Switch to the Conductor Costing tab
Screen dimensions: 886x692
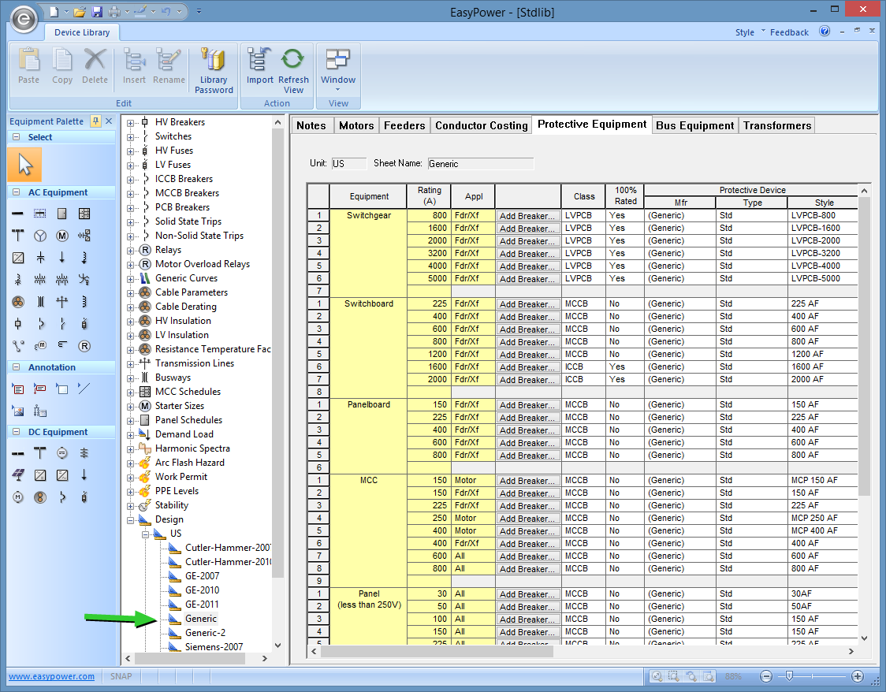pos(481,125)
